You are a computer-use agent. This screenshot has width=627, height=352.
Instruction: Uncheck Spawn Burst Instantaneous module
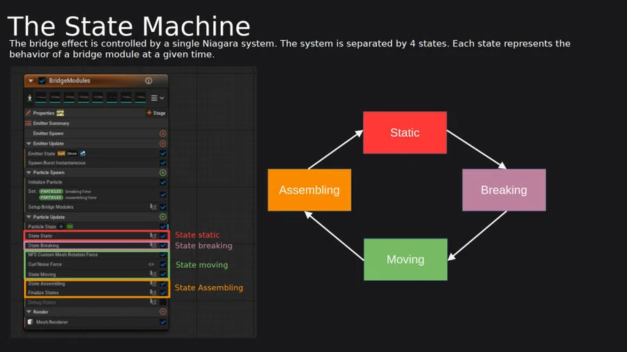[163, 163]
